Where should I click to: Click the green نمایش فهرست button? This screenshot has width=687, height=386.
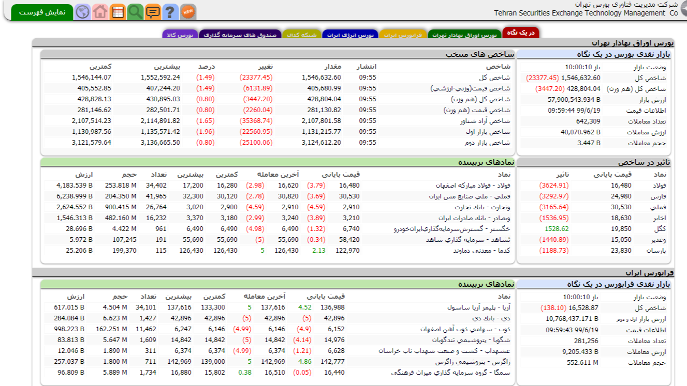(x=42, y=12)
